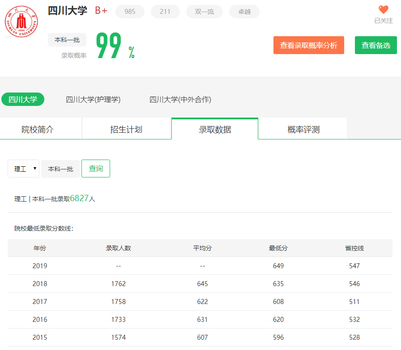Click the 99% admission probability figure
The image size is (401, 350).
(x=115, y=46)
